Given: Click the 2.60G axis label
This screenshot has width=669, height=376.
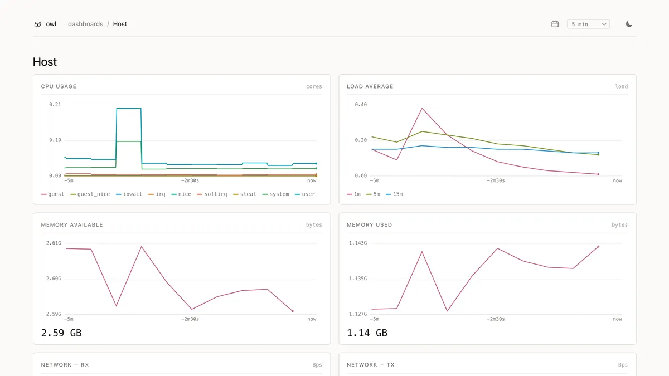Looking at the screenshot, I should tap(54, 279).
